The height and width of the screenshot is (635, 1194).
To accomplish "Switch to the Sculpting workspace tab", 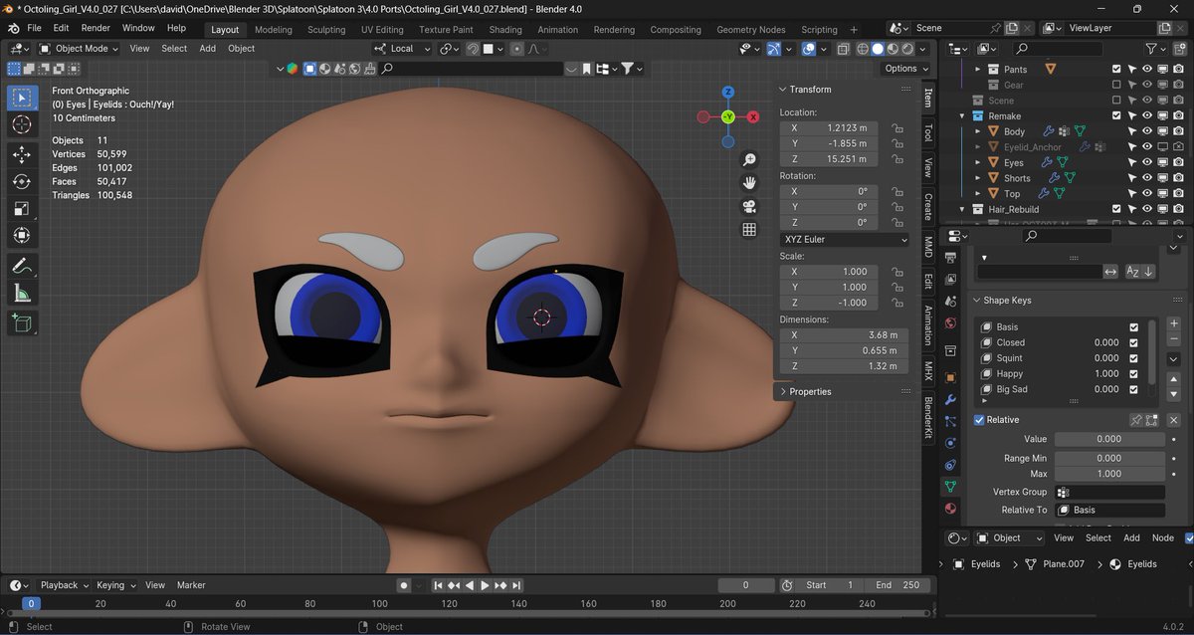I will pyautogui.click(x=326, y=30).
